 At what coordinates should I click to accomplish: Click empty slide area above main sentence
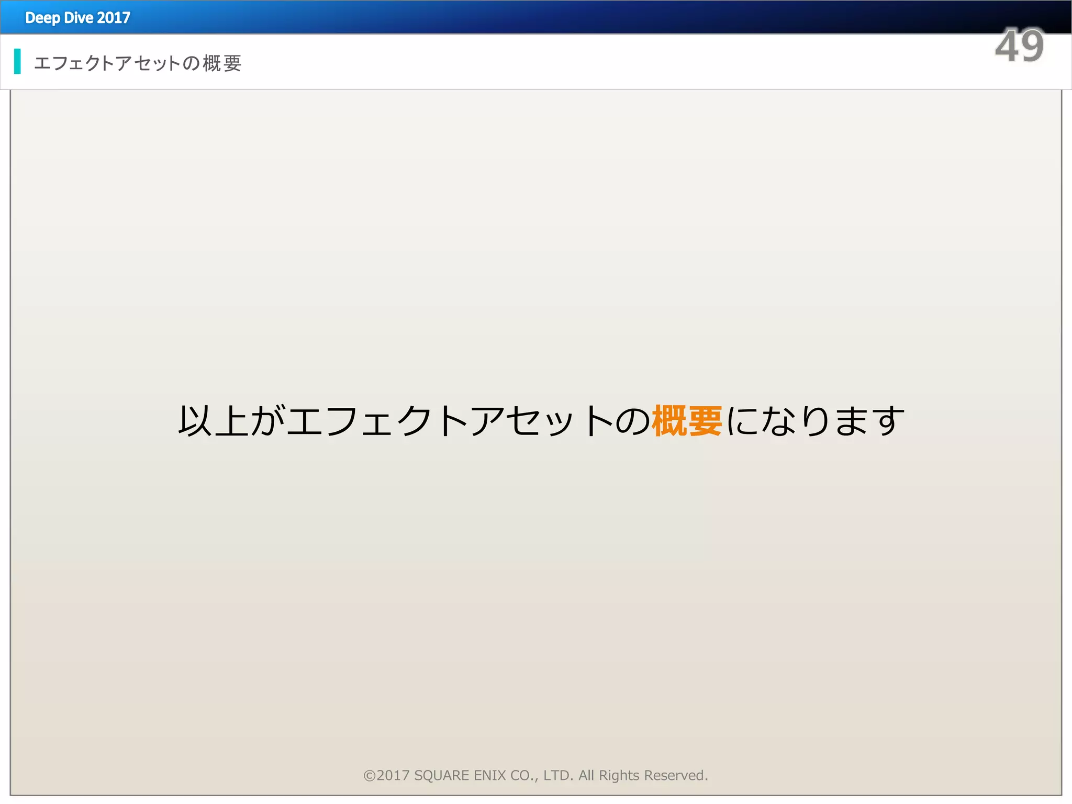coord(536,236)
